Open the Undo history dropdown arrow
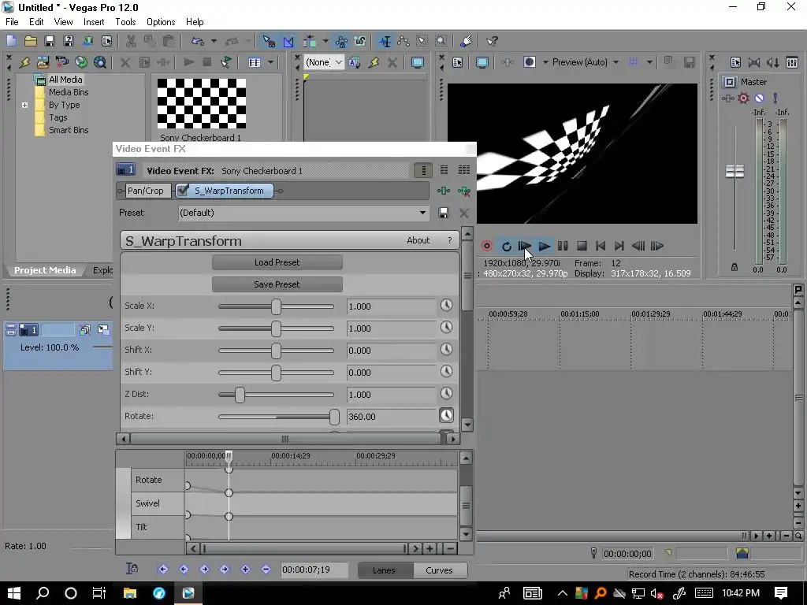This screenshot has height=605, width=807. pyautogui.click(x=214, y=41)
